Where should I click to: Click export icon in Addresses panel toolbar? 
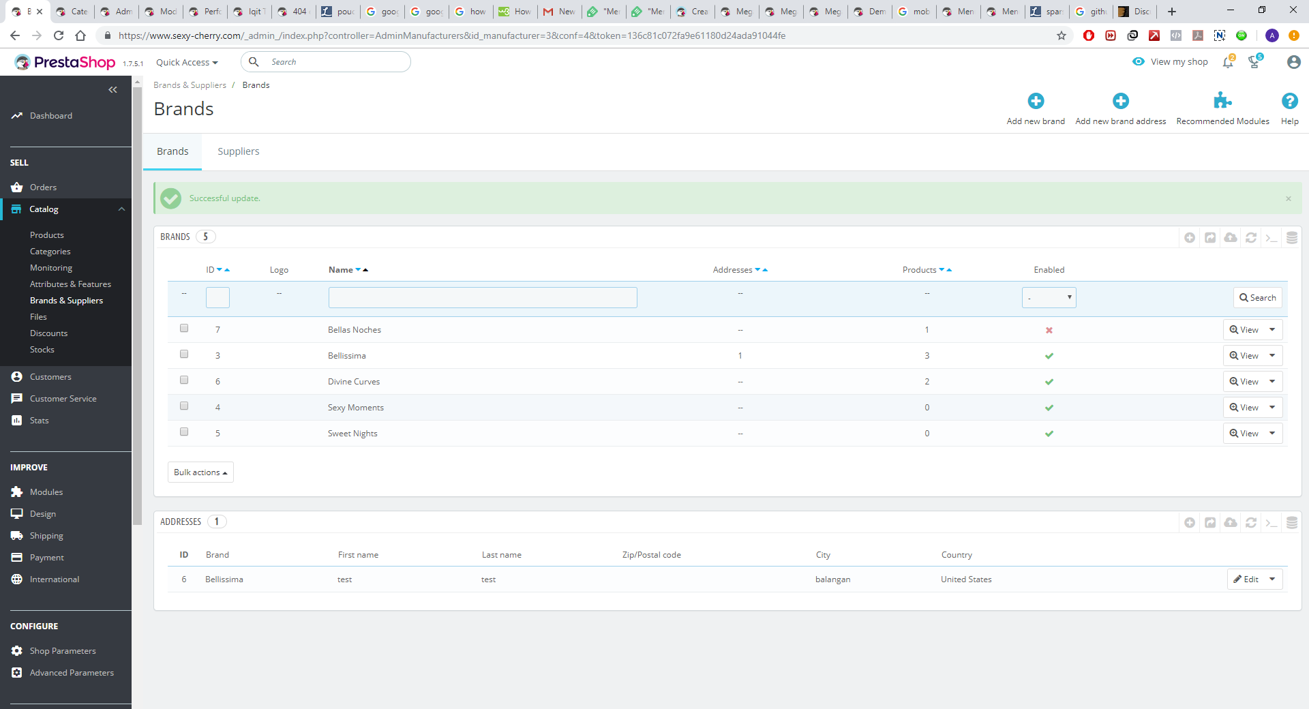1210,522
